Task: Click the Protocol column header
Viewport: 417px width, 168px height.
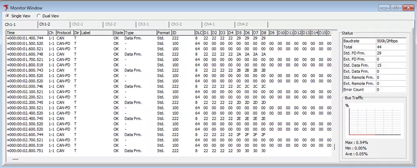Action: pos(64,32)
